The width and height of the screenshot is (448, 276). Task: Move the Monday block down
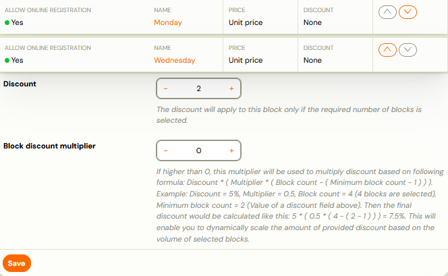408,12
